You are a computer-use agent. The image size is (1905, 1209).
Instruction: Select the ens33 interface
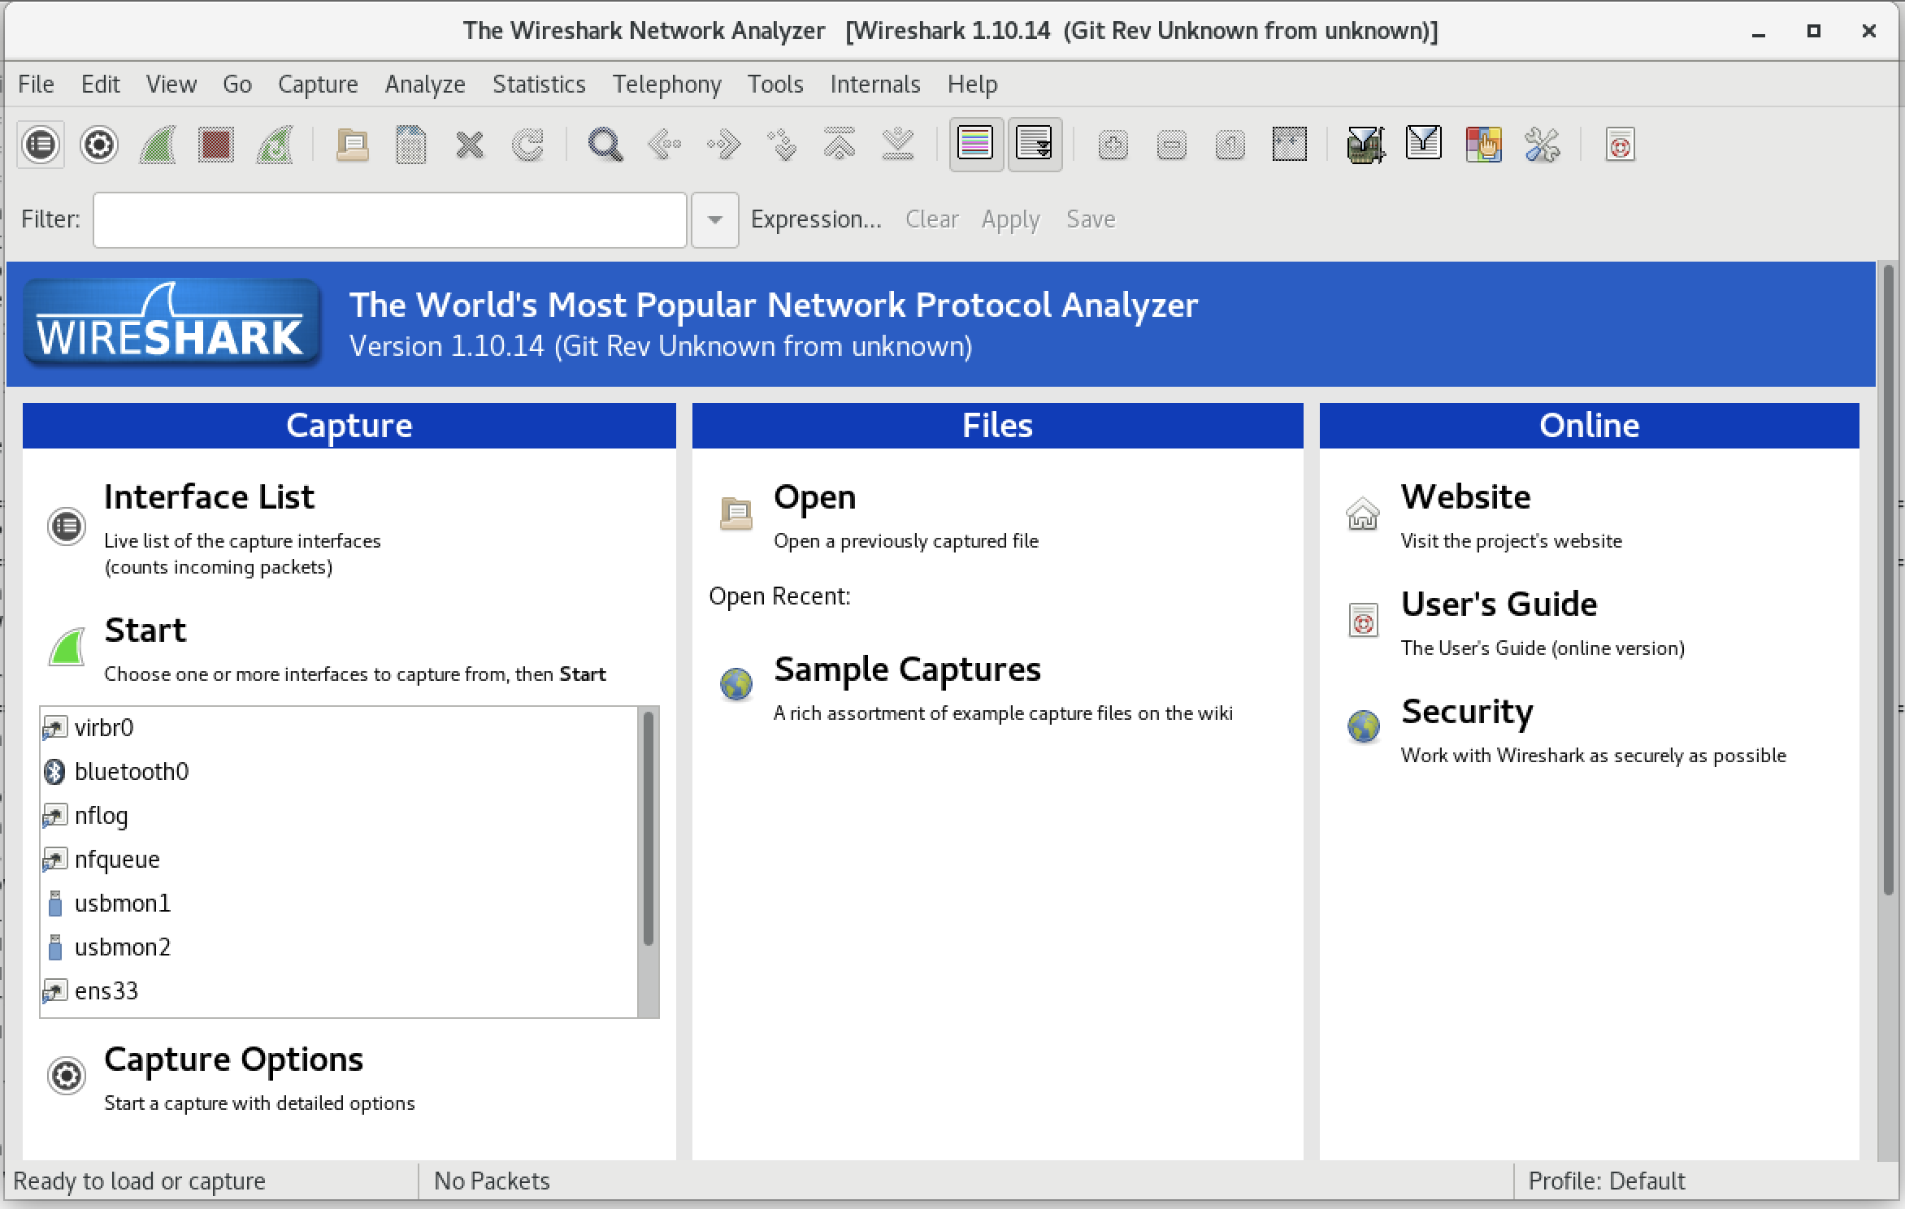[x=339, y=991]
